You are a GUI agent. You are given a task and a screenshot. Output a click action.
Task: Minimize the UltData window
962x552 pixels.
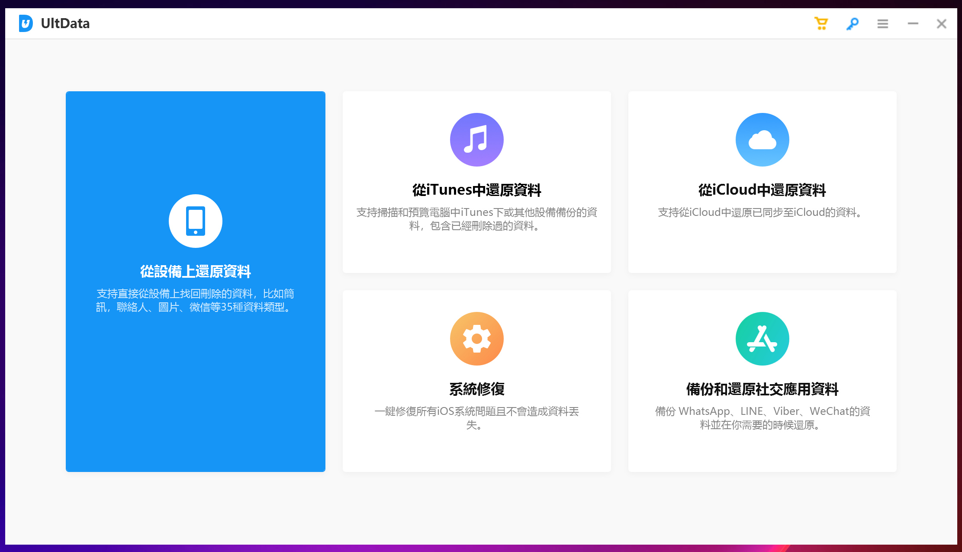(x=913, y=24)
